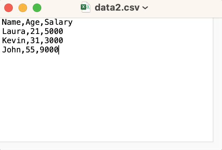Click the salary value 9000
The height and width of the screenshot is (150, 222).
point(49,50)
